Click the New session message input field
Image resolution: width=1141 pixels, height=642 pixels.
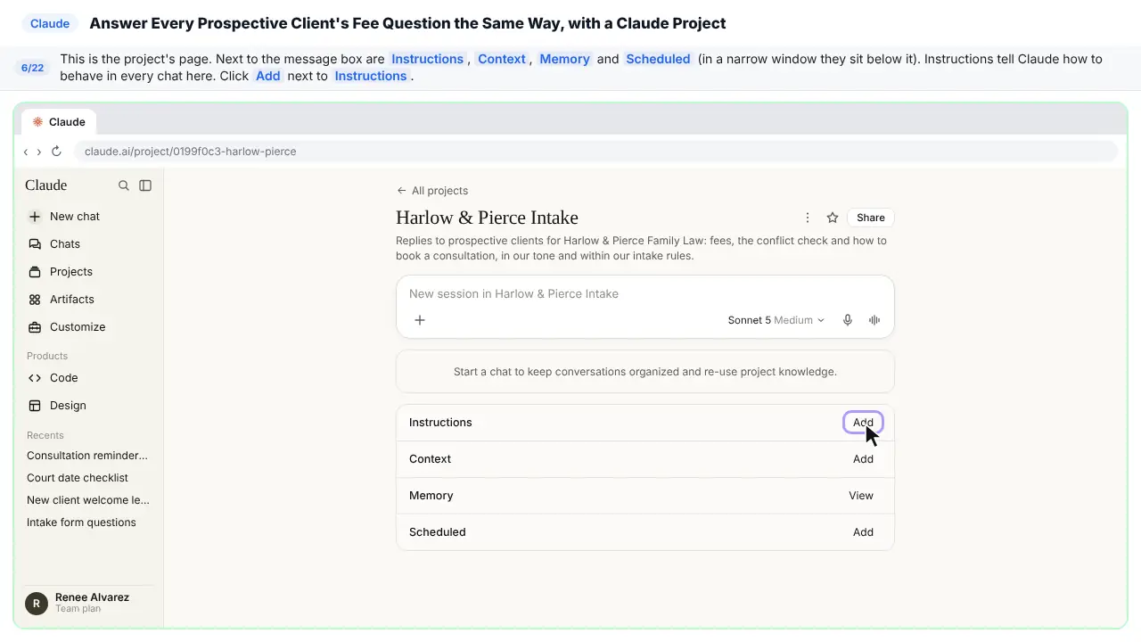tap(644, 294)
